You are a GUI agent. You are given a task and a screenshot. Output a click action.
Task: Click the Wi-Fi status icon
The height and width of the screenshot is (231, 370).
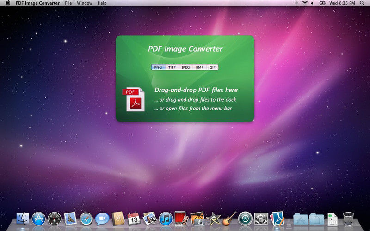305,3
